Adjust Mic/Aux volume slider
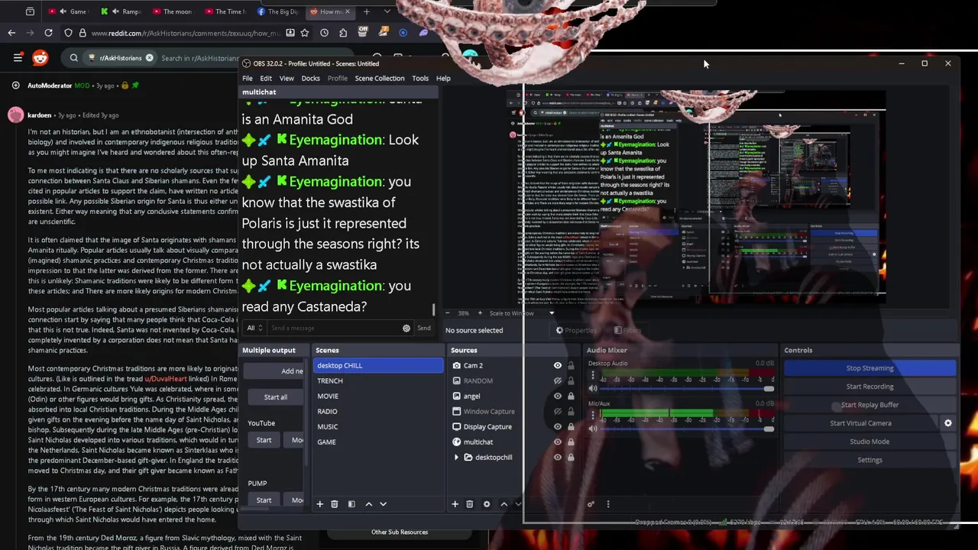Screen dimensions: 978x550 [x=685, y=429]
